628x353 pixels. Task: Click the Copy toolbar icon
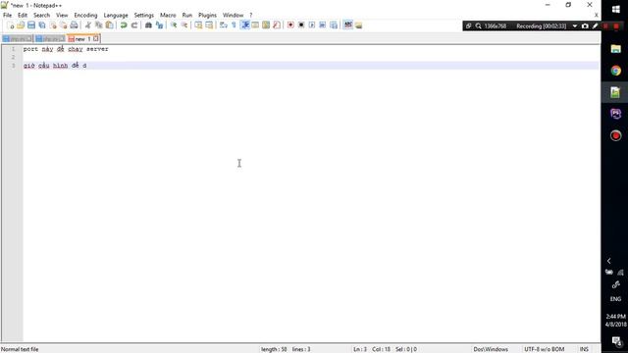pos(98,25)
